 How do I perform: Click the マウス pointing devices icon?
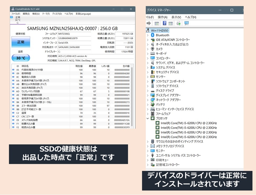[x=152, y=141]
